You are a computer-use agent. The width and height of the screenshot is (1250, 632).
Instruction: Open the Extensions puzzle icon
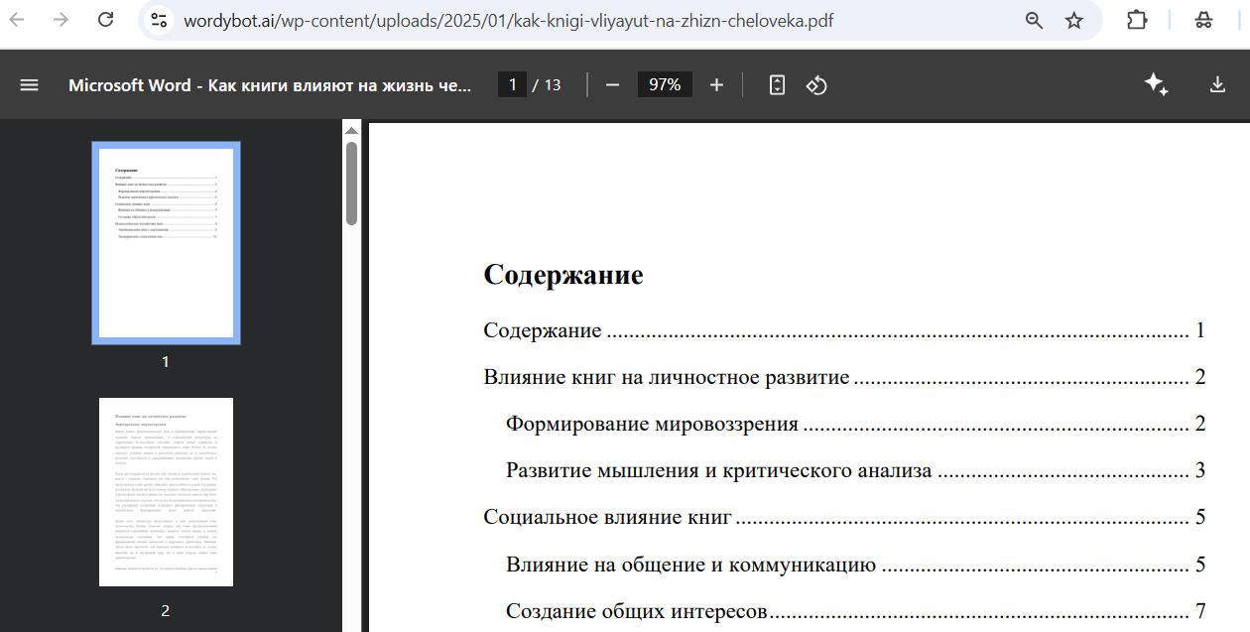coord(1137,20)
